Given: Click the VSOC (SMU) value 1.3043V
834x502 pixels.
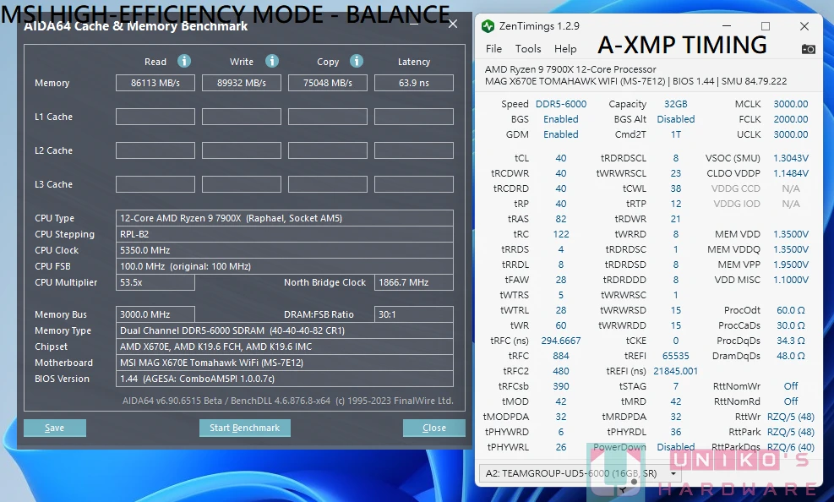Looking at the screenshot, I should point(790,158).
